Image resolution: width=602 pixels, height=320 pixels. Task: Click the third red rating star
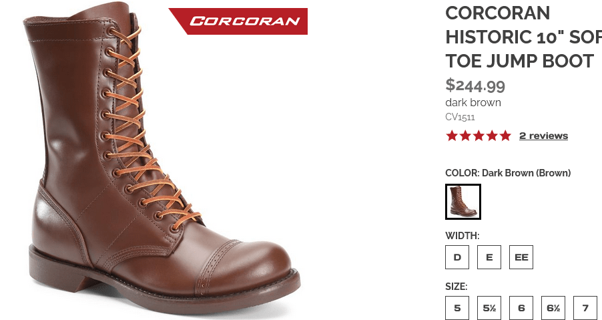[479, 136]
